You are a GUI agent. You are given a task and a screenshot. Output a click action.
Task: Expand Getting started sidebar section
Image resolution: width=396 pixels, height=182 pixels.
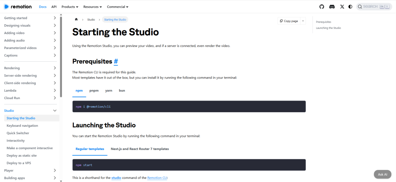point(30,18)
